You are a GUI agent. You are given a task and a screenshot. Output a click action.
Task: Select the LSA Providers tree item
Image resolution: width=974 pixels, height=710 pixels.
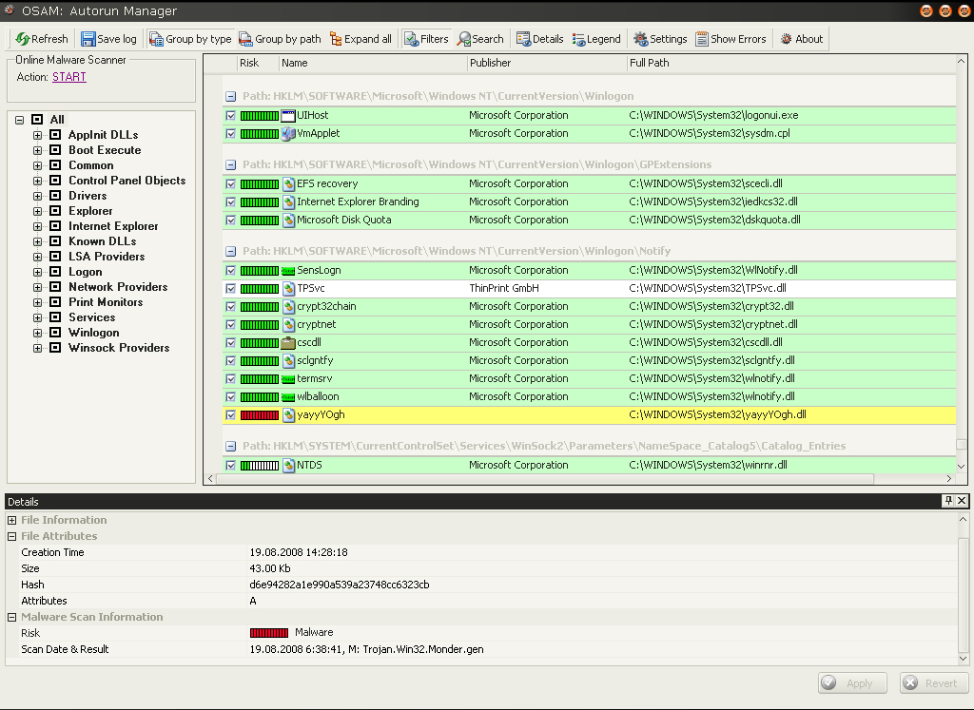pos(107,257)
